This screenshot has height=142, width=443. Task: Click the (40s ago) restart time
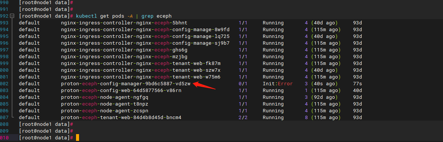pos(324,84)
